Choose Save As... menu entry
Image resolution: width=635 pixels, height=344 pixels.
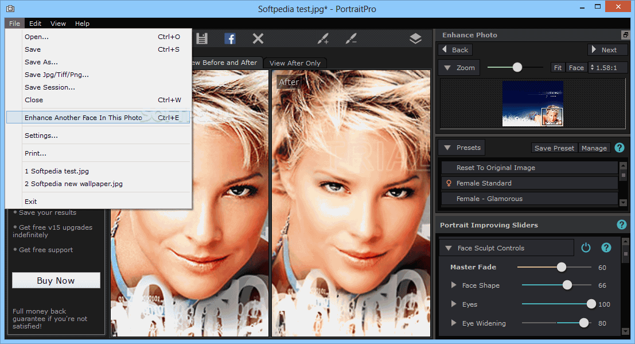point(99,62)
